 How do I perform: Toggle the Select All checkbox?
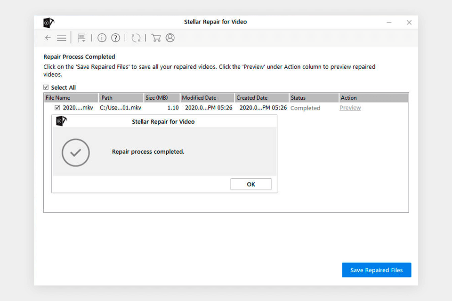pyautogui.click(x=46, y=87)
